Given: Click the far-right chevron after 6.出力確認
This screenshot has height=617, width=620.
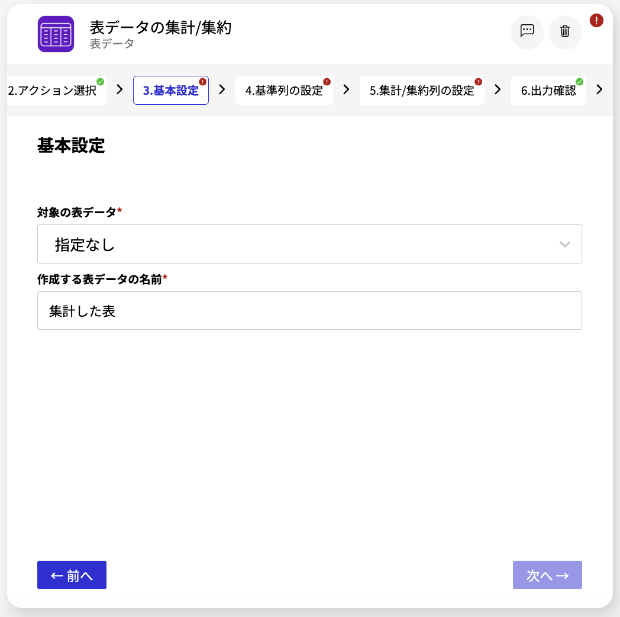Looking at the screenshot, I should (599, 89).
